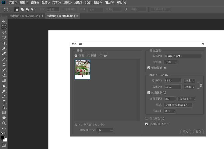Uncheck 以相反顺序打开 checkbox
The height and width of the screenshot is (149, 224).
coord(147,124)
